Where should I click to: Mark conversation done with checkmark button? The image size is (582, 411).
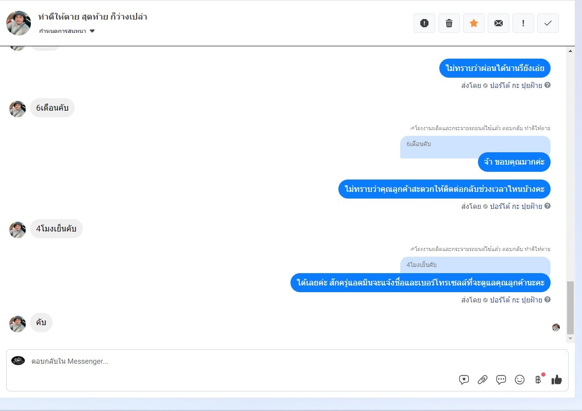[x=548, y=23]
